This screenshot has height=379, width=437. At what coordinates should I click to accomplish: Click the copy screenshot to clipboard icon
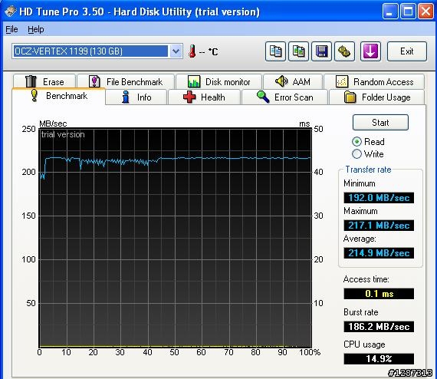(x=298, y=51)
